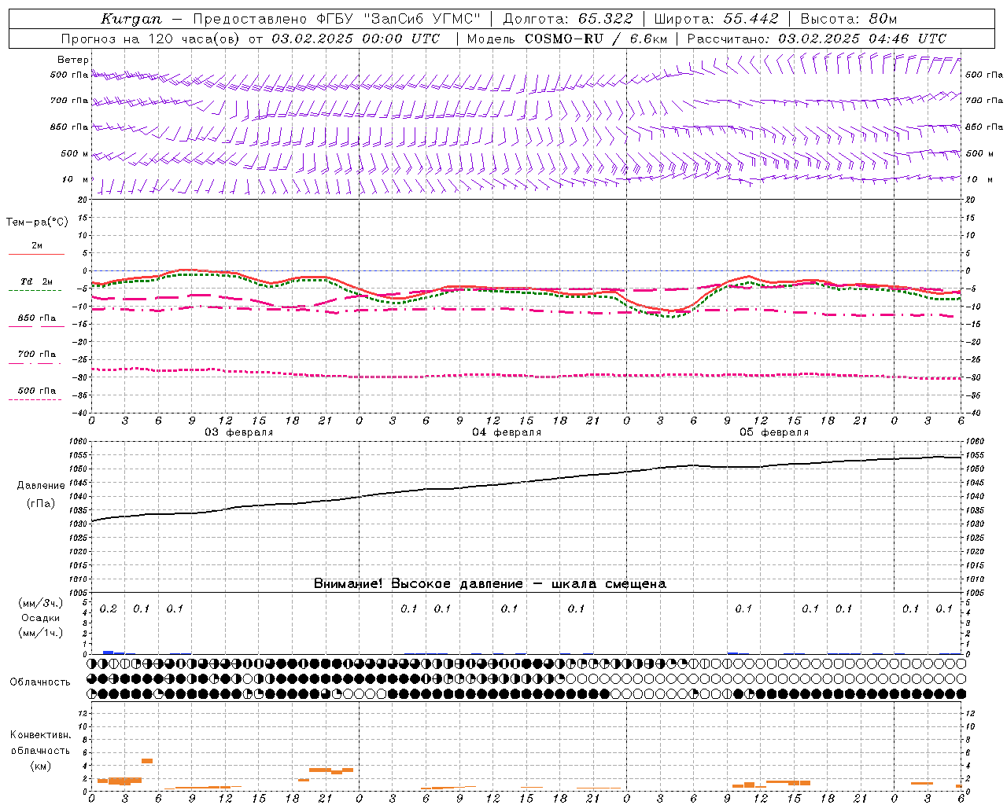Click '850 гПа' entry in temperature legend
This screenshot has height=805, width=1007.
click(37, 318)
